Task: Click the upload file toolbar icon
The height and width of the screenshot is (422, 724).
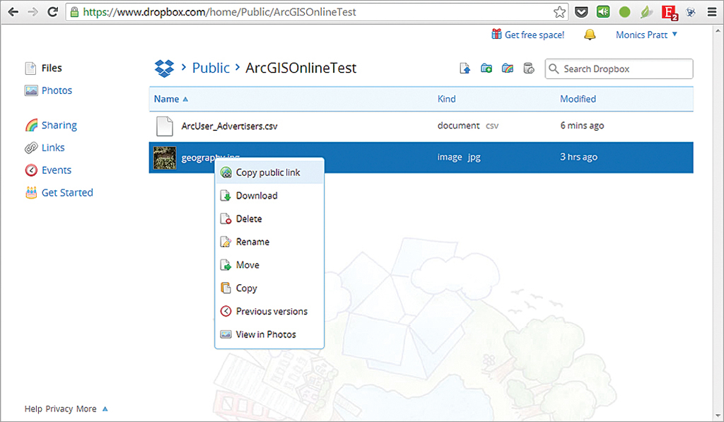Action: 465,69
